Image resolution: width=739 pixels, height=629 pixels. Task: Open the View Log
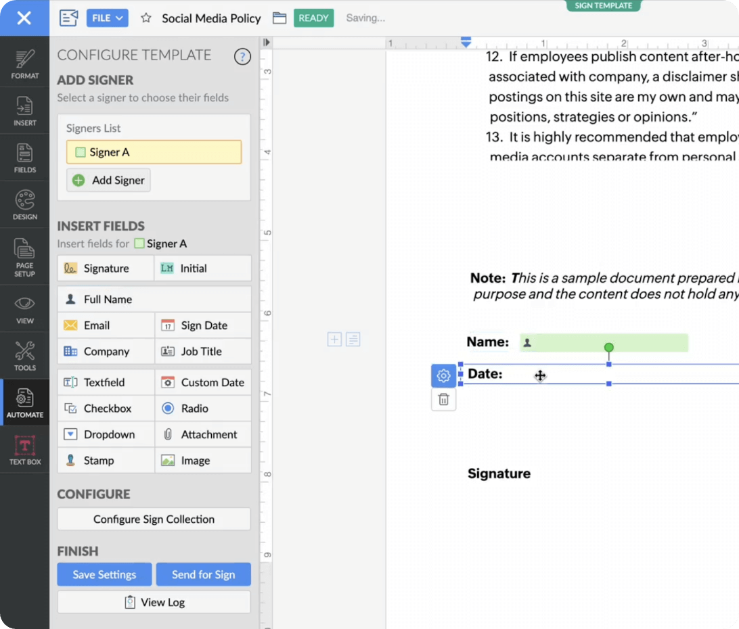[x=154, y=602]
